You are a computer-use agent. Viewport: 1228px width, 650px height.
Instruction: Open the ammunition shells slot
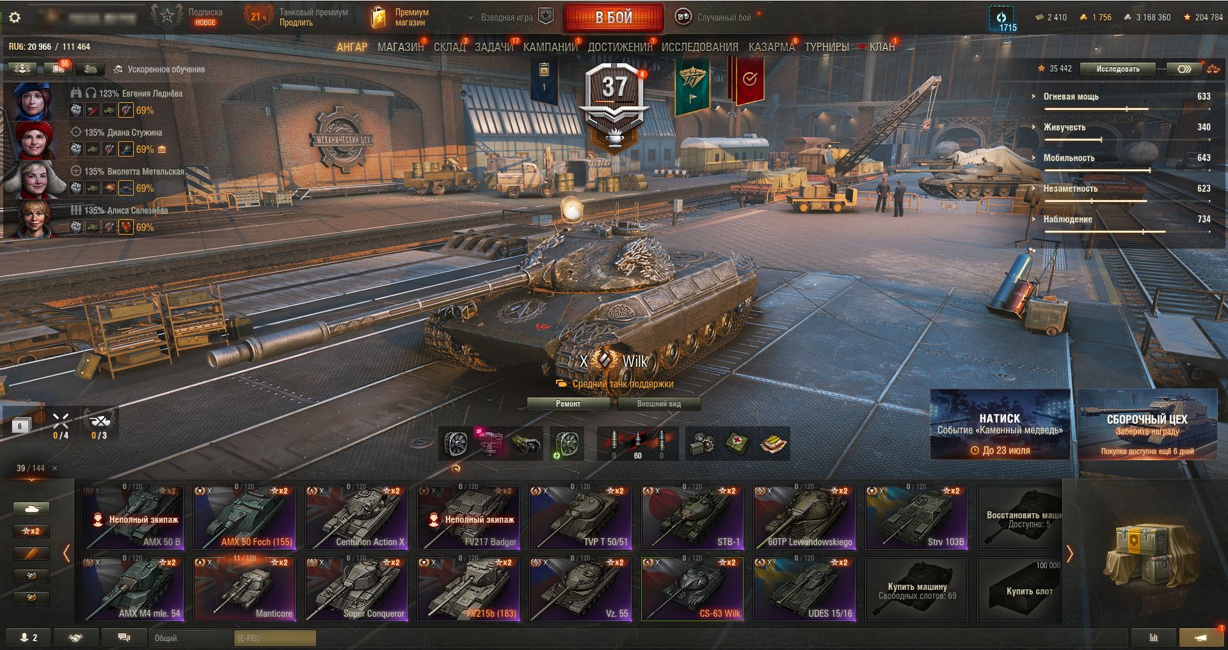coord(637,444)
